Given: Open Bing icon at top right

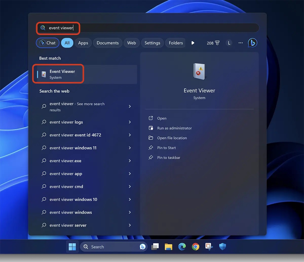Looking at the screenshot, I should (x=252, y=43).
